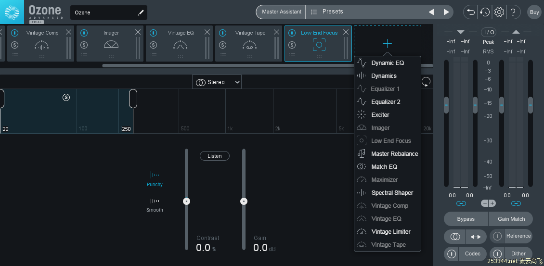The image size is (544, 266).
Task: Solo the frequency band region
Action: (x=66, y=98)
